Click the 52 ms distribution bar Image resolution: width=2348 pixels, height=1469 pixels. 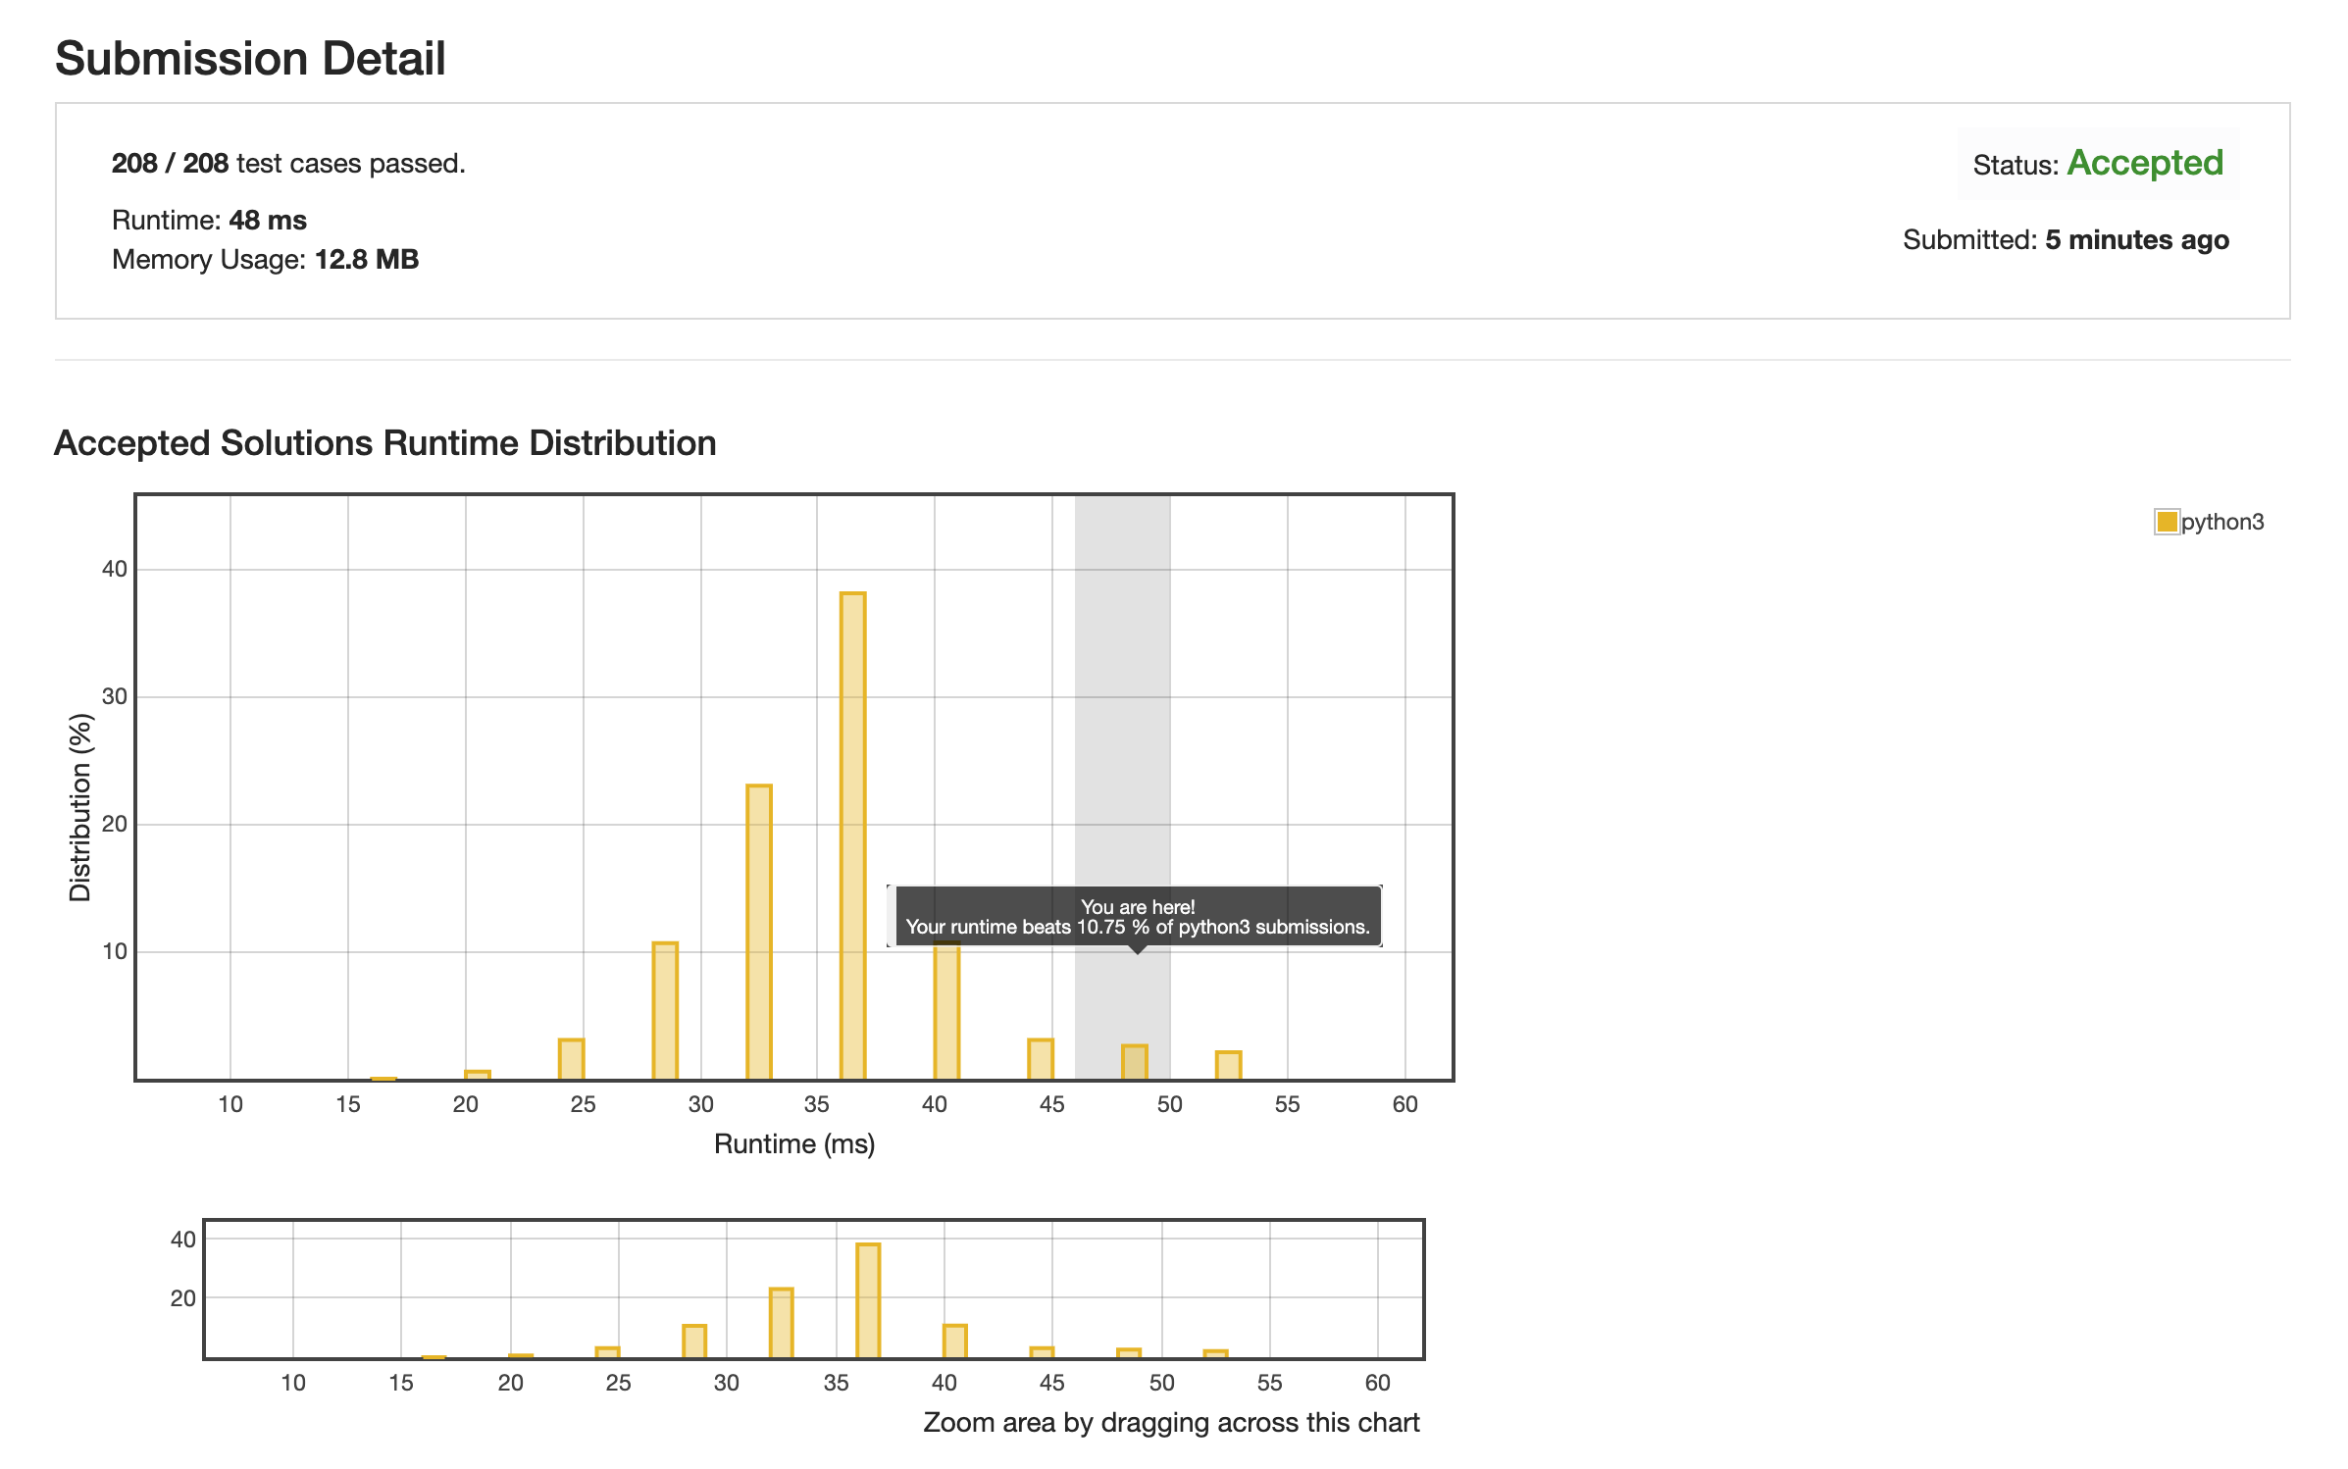[1228, 1065]
